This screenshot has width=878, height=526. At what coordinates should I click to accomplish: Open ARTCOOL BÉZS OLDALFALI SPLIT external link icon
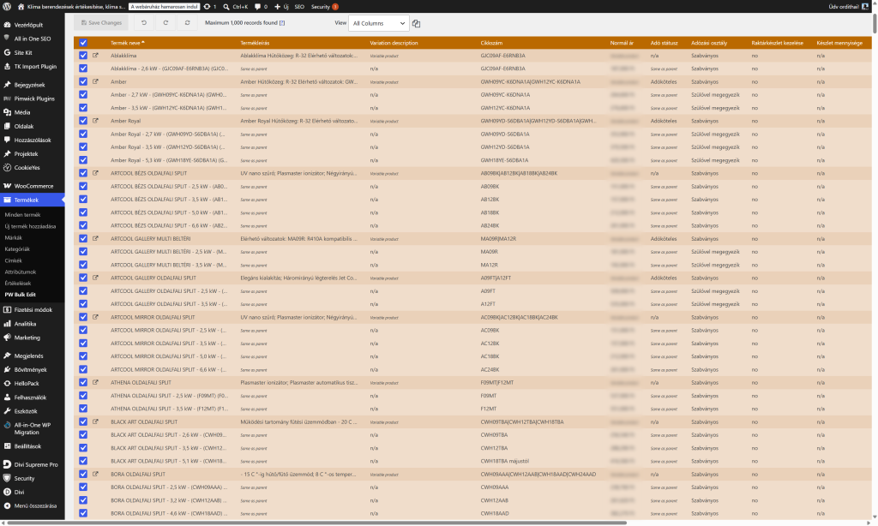pos(95,173)
